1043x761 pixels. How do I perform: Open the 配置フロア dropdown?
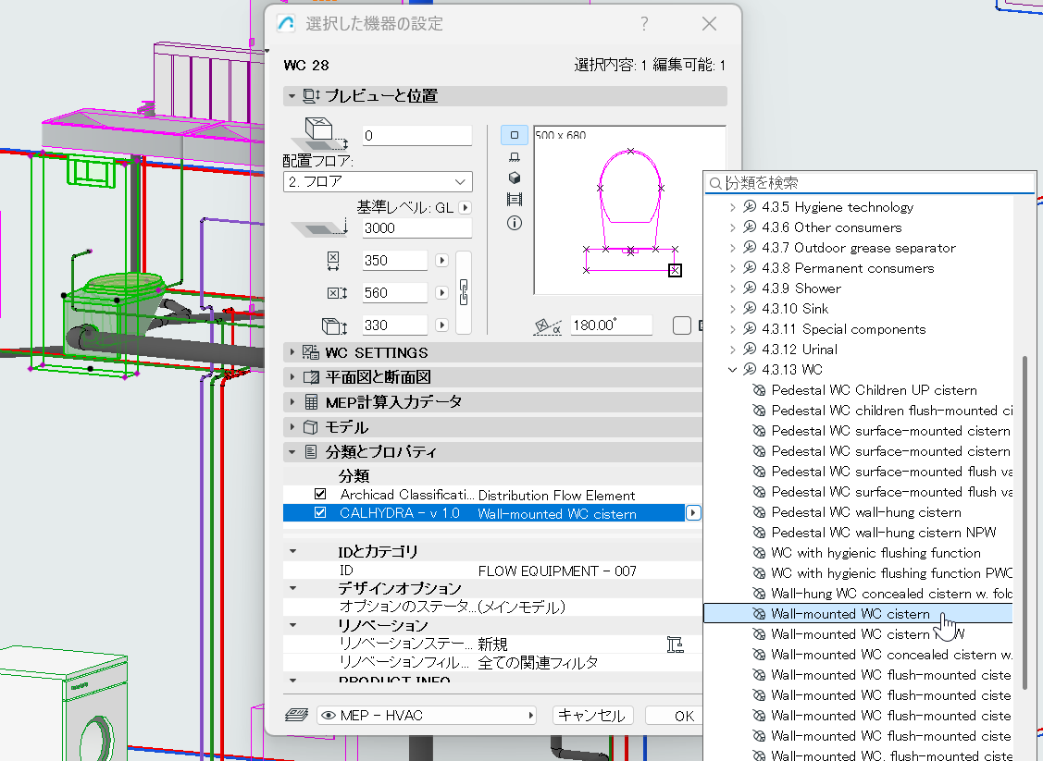tap(378, 182)
